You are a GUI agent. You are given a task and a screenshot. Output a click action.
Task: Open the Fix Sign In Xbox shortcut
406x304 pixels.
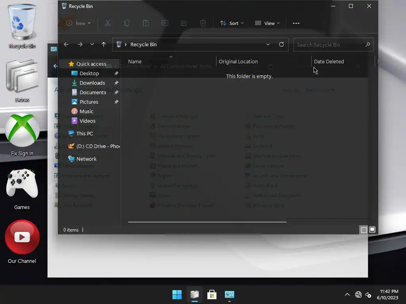(x=22, y=135)
